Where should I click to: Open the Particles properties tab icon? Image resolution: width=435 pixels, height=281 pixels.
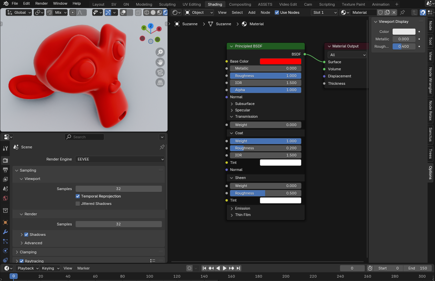coord(5,241)
